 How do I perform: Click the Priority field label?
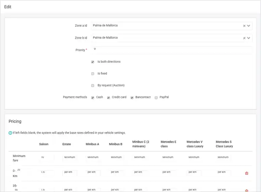[81, 50]
